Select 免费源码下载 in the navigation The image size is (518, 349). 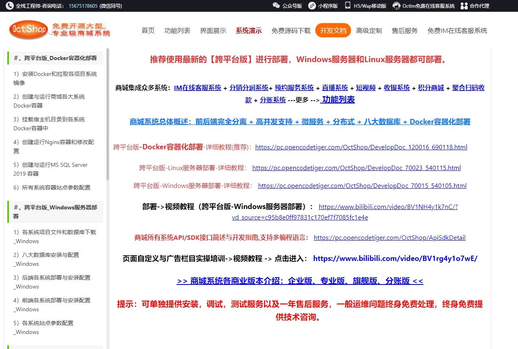291,30
